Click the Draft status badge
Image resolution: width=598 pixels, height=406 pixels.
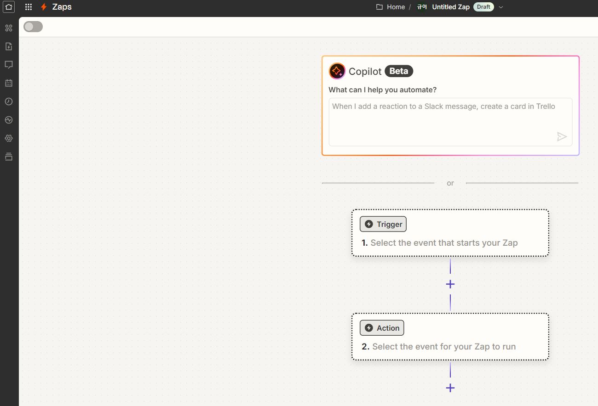[483, 7]
